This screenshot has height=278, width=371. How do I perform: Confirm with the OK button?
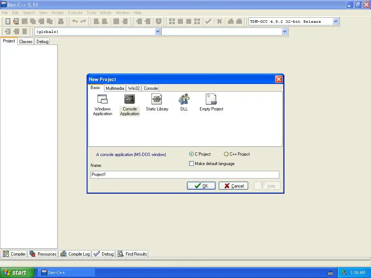(x=201, y=186)
